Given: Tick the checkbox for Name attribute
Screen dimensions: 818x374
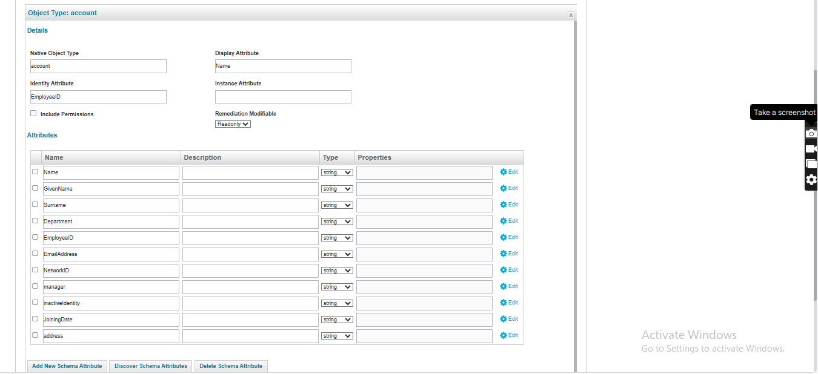Looking at the screenshot, I should click(35, 172).
